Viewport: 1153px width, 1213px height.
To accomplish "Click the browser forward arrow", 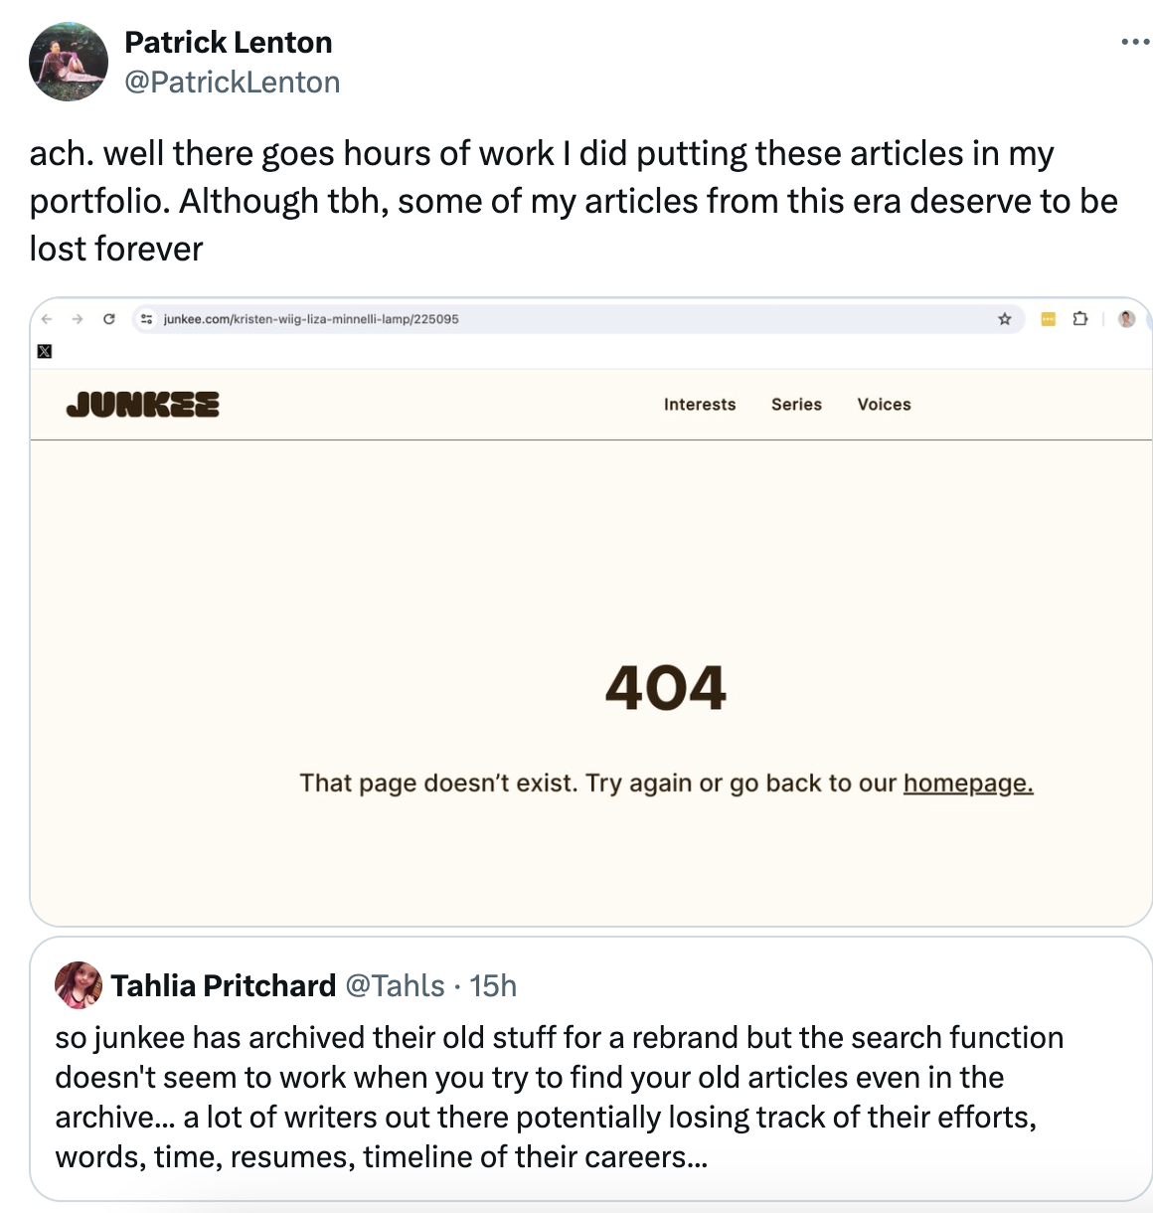I will click(x=78, y=319).
